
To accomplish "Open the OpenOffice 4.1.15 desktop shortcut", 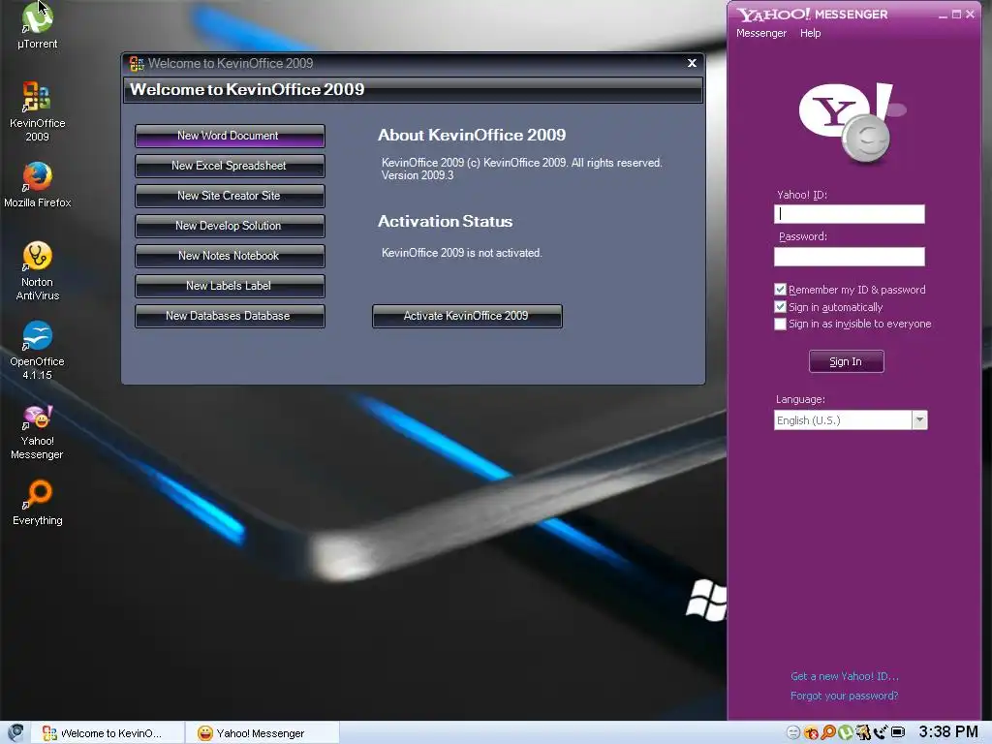I will (37, 350).
